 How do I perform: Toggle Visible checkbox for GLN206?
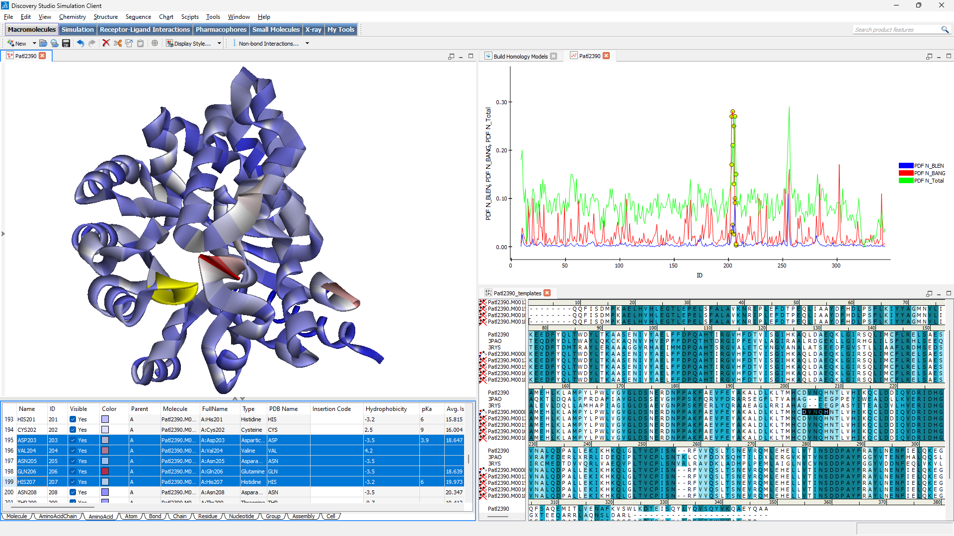point(73,471)
